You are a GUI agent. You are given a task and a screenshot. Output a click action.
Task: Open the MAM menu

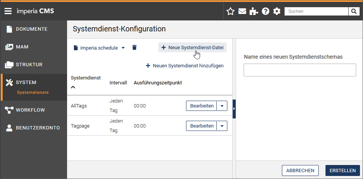(x=22, y=47)
